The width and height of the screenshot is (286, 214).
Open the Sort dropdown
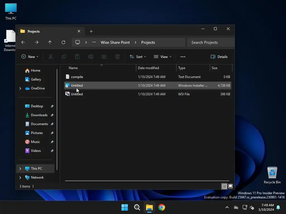(138, 57)
